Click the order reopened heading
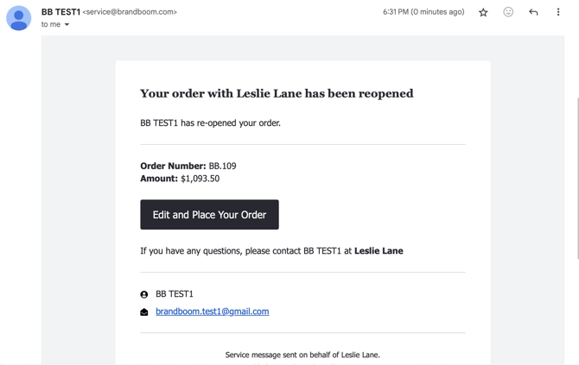This screenshot has width=579, height=365. pos(277,93)
